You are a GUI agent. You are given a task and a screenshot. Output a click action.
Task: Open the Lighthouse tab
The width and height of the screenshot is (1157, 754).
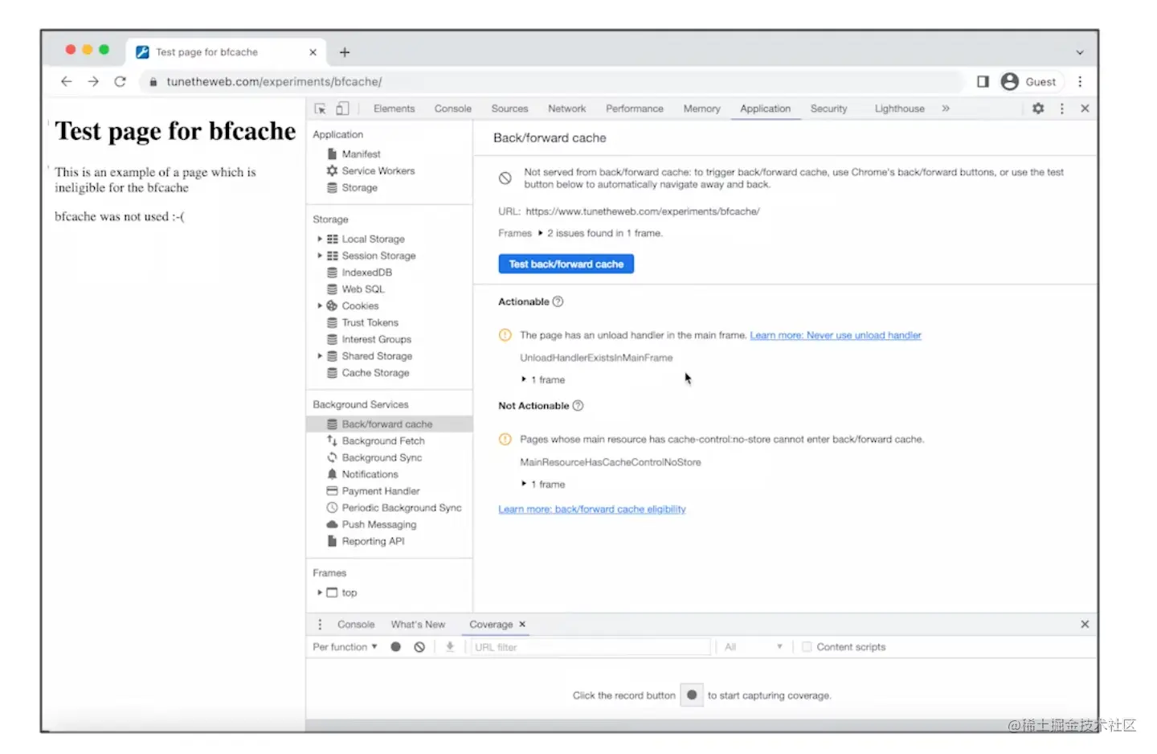900,109
